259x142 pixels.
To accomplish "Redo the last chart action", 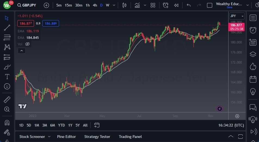I will 199,5.
